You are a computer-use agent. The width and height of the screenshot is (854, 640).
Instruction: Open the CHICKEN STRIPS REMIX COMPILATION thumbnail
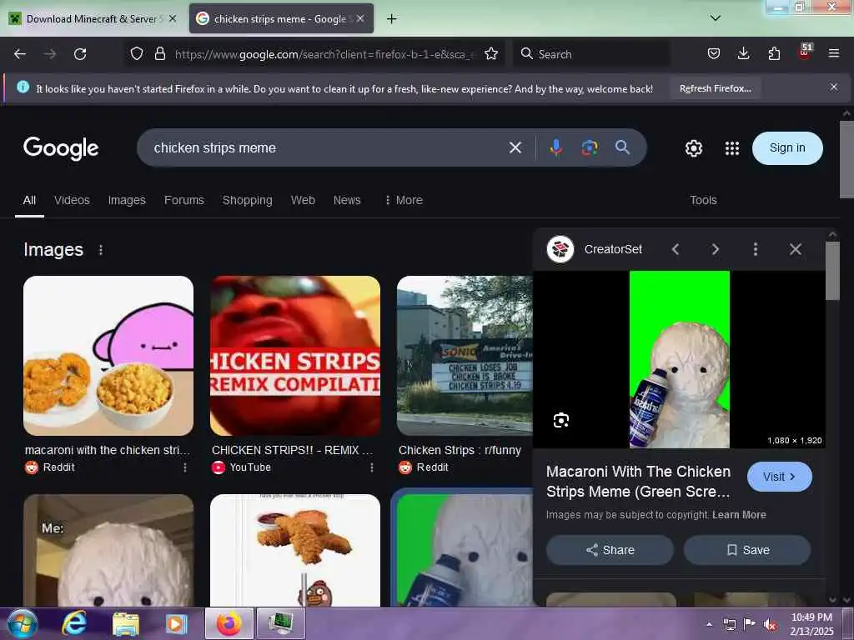295,355
